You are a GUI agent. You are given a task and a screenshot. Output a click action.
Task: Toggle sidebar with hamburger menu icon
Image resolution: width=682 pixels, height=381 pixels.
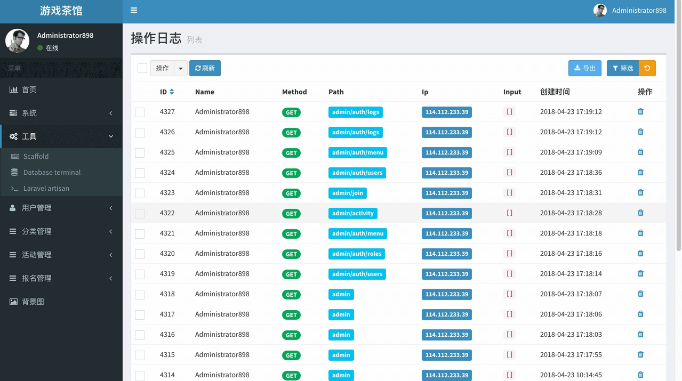coord(134,10)
